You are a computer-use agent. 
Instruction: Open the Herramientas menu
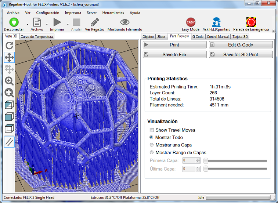click(113, 13)
